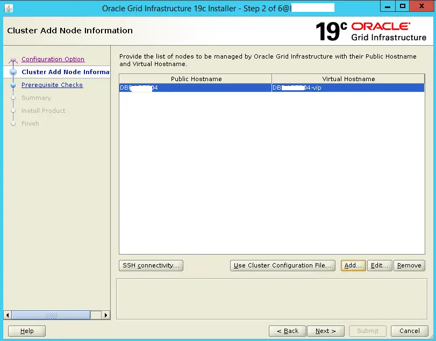Click the Summary step label

click(36, 98)
